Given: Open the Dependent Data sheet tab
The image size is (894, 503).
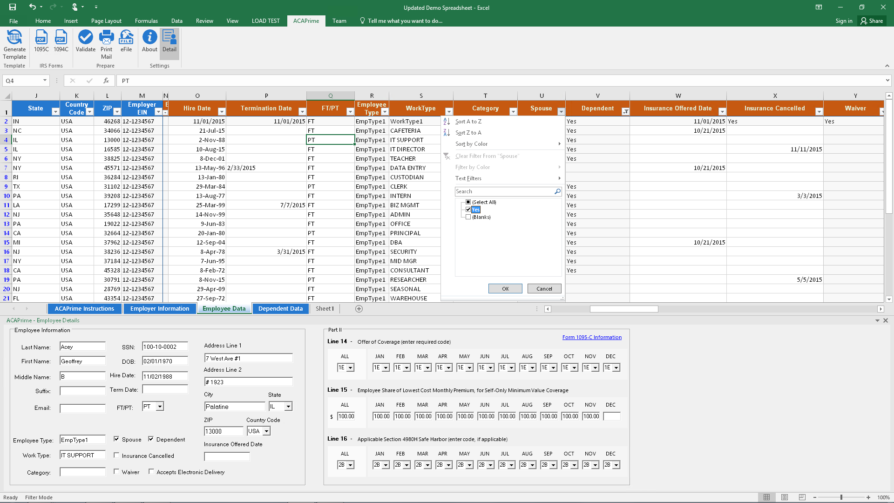Looking at the screenshot, I should [280, 309].
